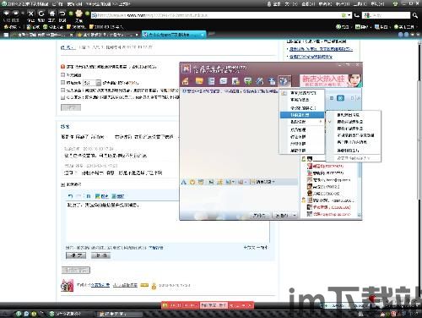Image resolution: width=422 pixels, height=318 pixels.
Task: Click the fourth icon in the chat window toolbar
Action: pyautogui.click(x=224, y=81)
